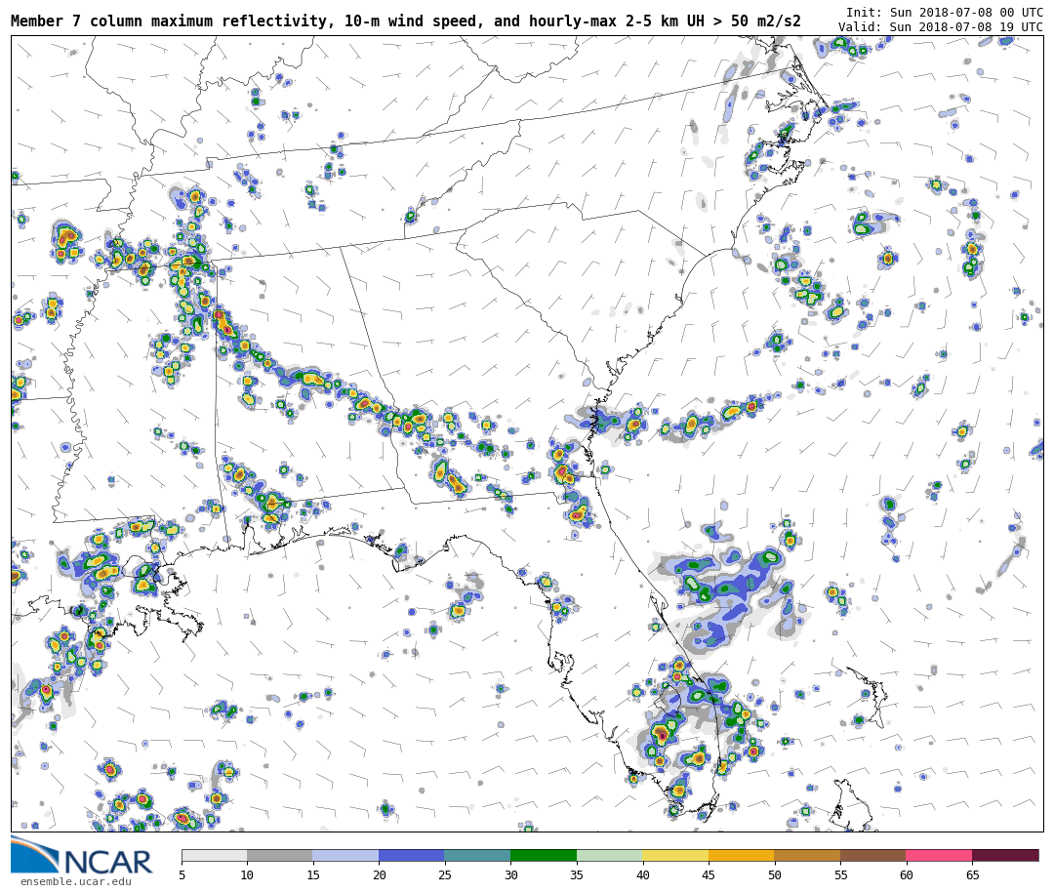Click the ensemble.ucar.edu text under the logo
Image resolution: width=1054 pixels, height=893 pixels.
[x=75, y=881]
